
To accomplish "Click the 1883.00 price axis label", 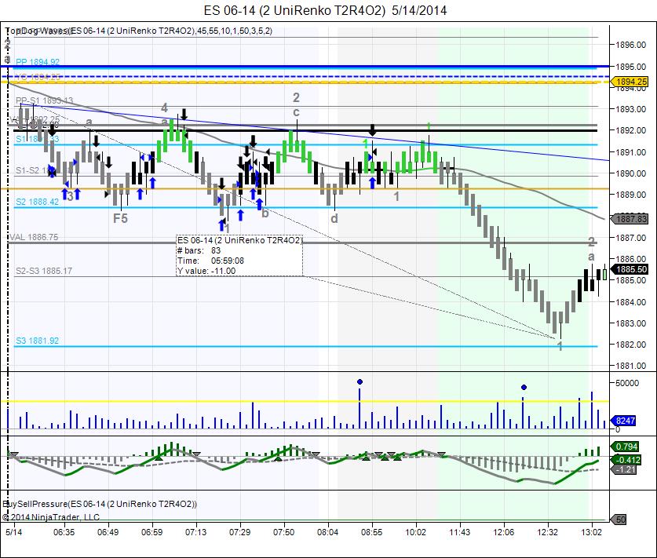I will pyautogui.click(x=630, y=323).
